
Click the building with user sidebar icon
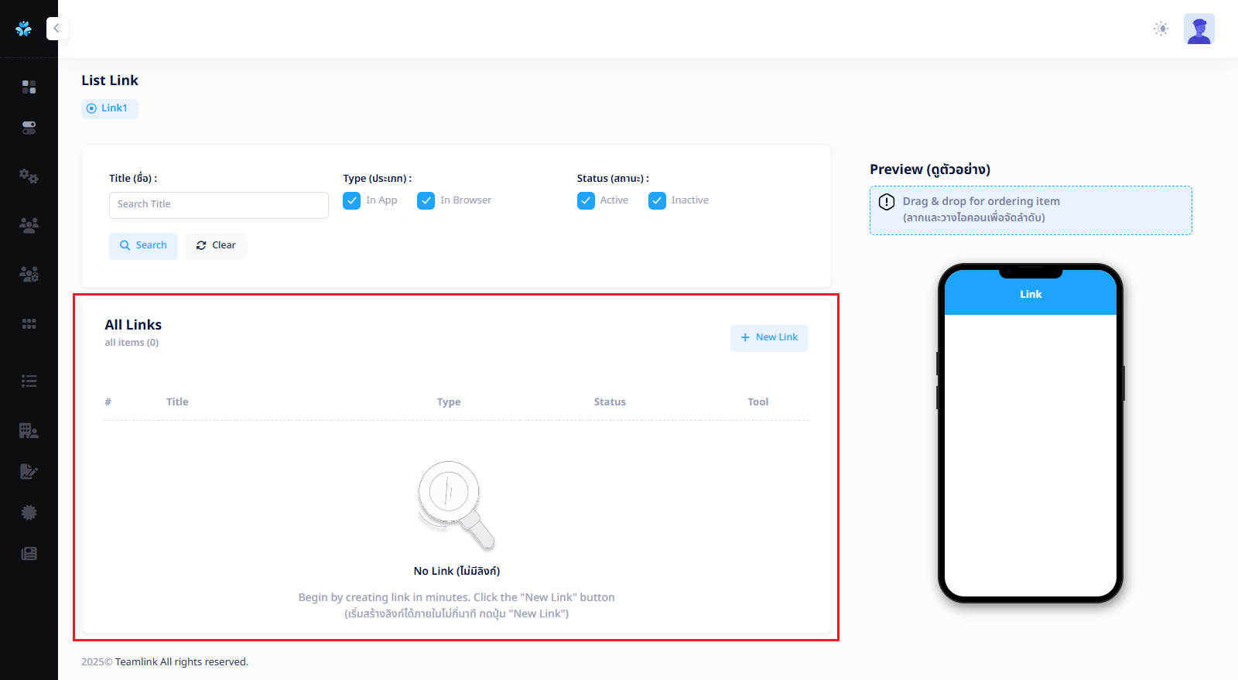pyautogui.click(x=29, y=431)
